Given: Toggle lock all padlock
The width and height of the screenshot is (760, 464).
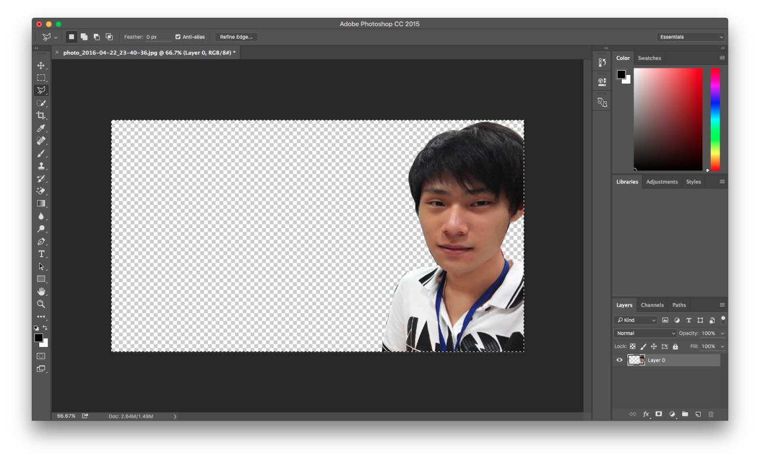Looking at the screenshot, I should click(x=675, y=346).
